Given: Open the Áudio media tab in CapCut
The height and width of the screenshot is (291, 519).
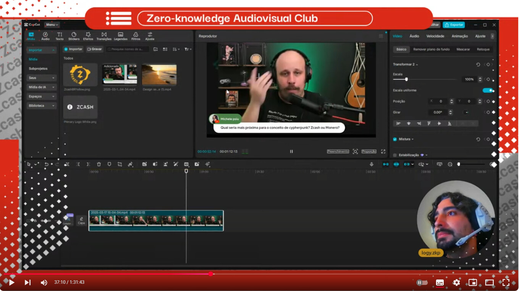Looking at the screenshot, I should (45, 36).
